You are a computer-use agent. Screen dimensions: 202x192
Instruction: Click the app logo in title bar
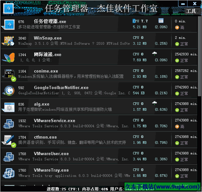[x=8, y=8]
